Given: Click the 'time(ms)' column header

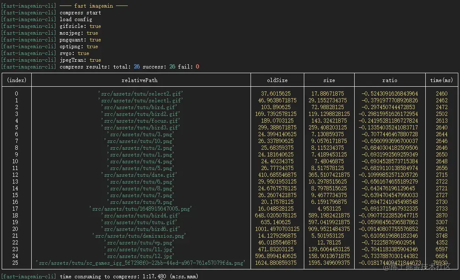Looking at the screenshot, I should click(x=441, y=80).
